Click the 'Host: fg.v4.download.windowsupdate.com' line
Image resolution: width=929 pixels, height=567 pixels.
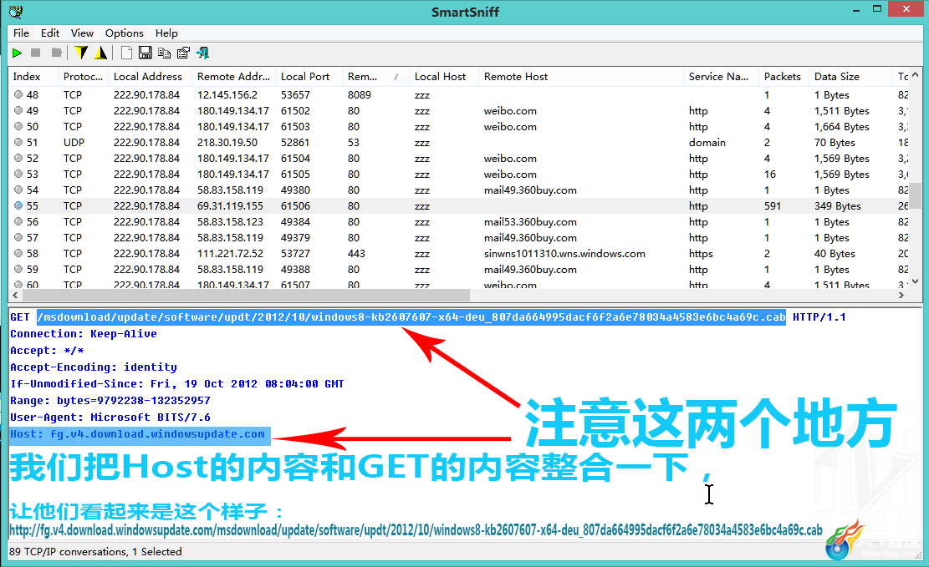[137, 434]
